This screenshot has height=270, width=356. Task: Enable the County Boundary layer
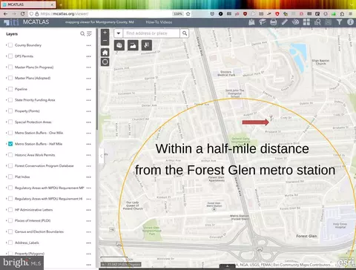click(x=10, y=45)
